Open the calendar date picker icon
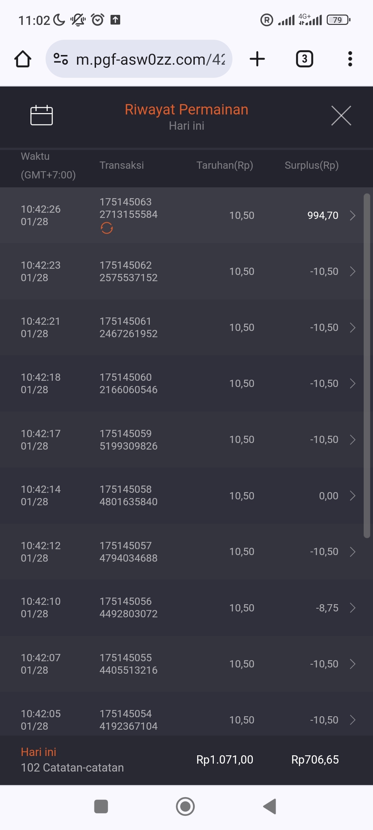The width and height of the screenshot is (373, 830). tap(41, 115)
